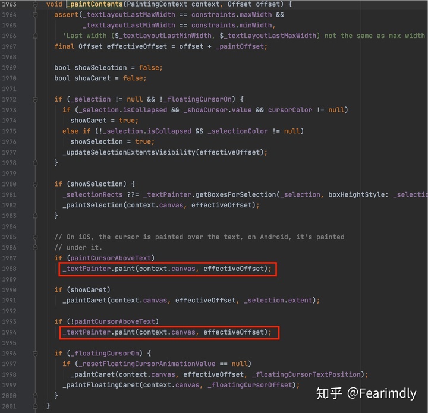Click line number 1967 in the gutter

click(10, 46)
